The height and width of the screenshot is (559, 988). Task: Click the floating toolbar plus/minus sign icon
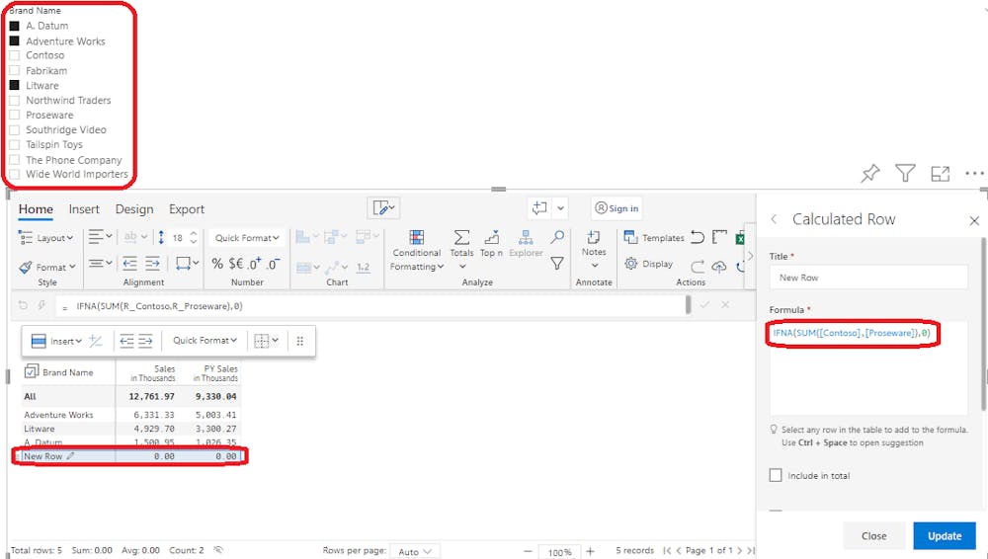point(96,341)
